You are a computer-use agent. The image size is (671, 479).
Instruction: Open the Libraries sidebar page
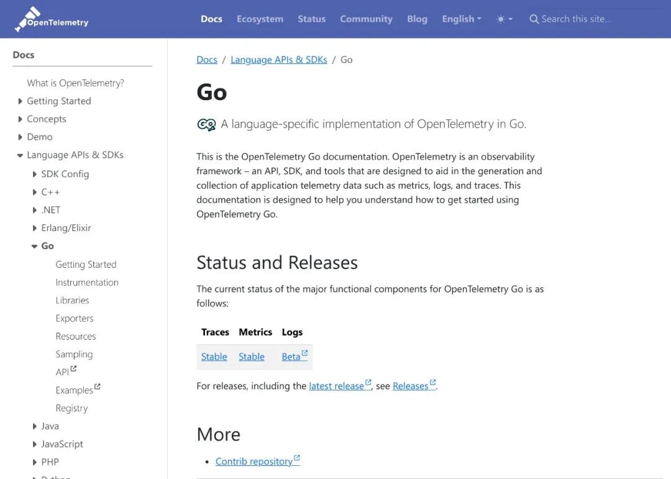(x=72, y=301)
